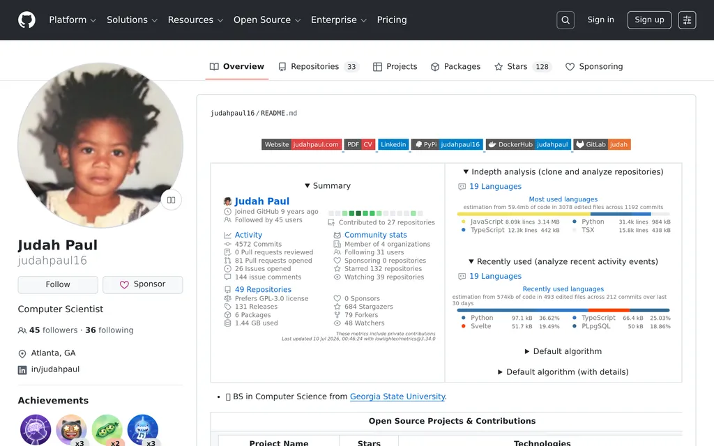Collapse the Indepth analysis section
Viewport: 714px width, 446px height.
(x=563, y=171)
